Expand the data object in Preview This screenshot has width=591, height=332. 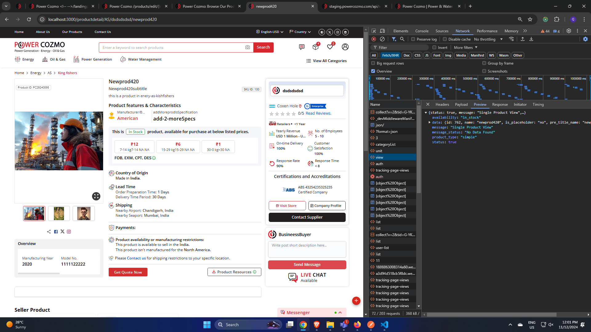(x=429, y=122)
